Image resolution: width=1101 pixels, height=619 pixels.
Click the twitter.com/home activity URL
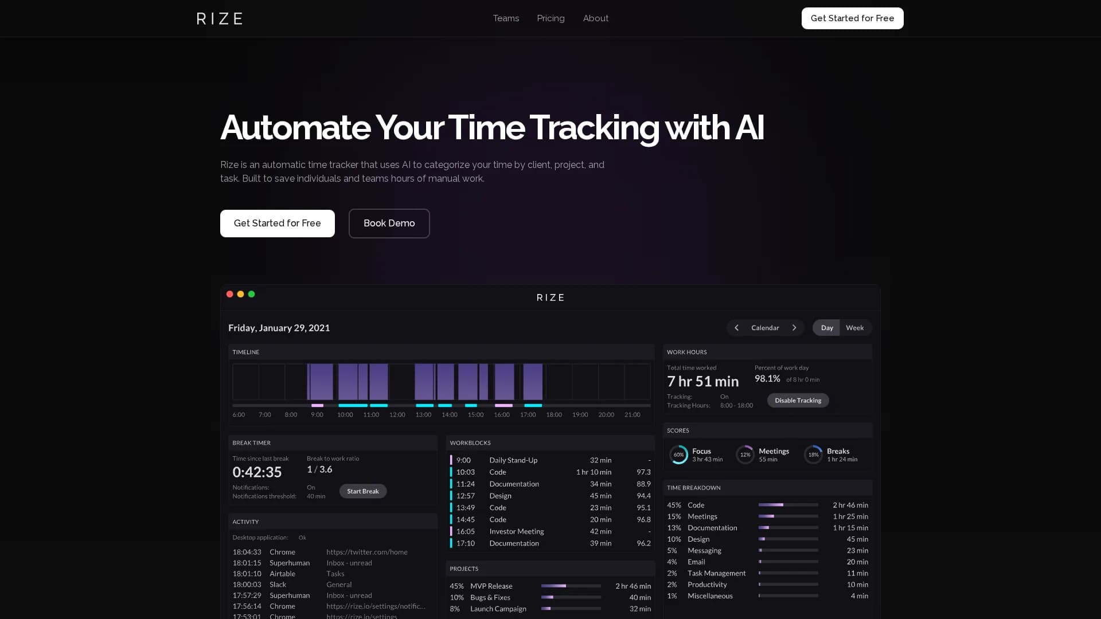[367, 553]
